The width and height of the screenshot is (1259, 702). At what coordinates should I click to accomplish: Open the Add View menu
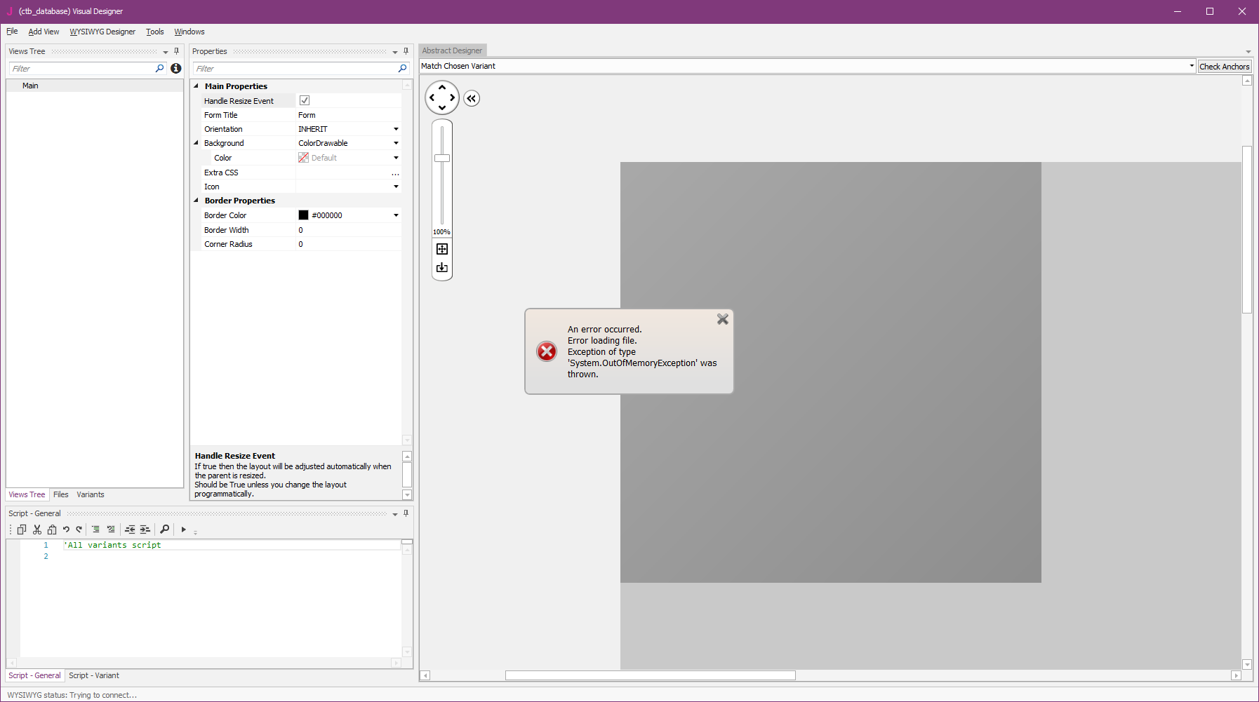(x=44, y=32)
